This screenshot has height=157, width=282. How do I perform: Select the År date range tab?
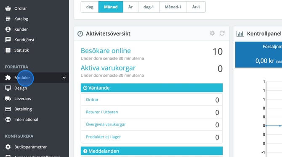tap(130, 7)
